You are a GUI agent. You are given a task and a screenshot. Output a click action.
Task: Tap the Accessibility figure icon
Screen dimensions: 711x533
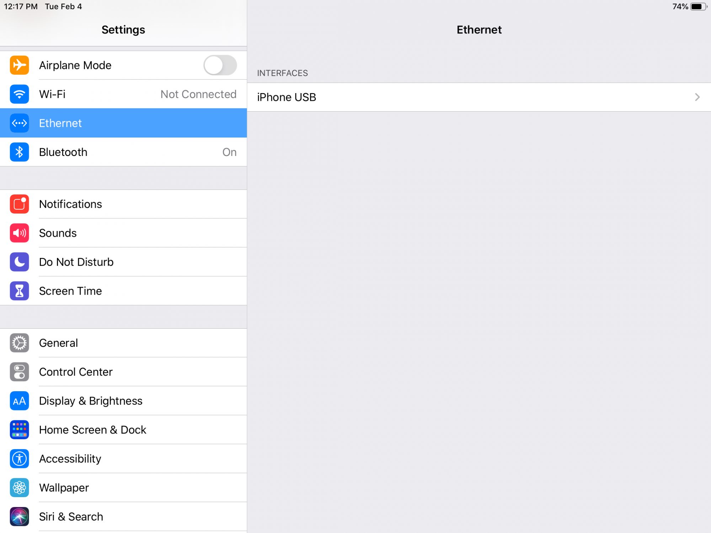(x=19, y=459)
